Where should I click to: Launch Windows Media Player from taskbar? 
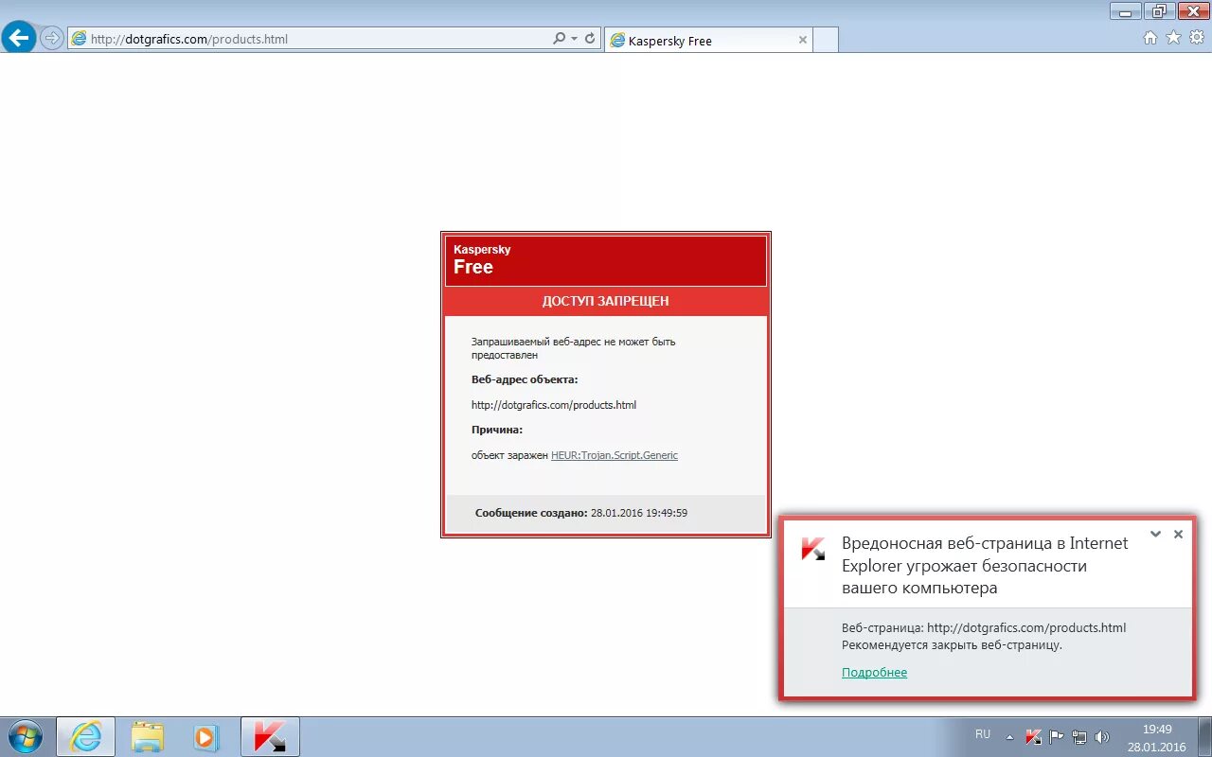click(205, 736)
